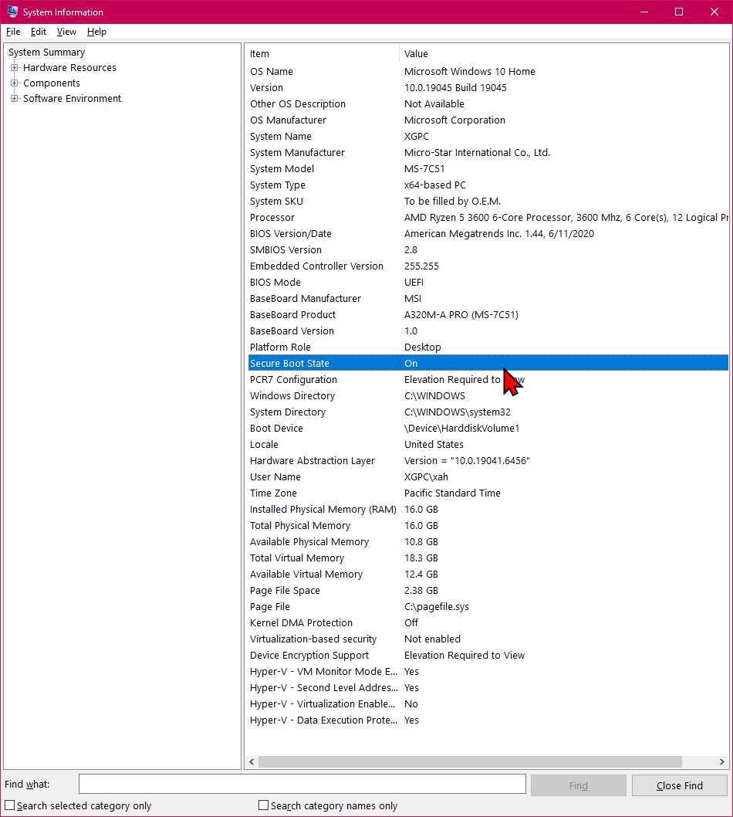733x817 pixels.
Task: Select the BIOS Mode row
Action: click(275, 283)
